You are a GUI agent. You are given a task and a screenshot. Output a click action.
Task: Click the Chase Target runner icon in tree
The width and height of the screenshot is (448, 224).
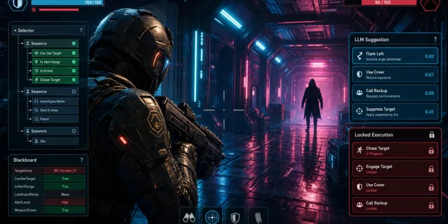click(x=36, y=80)
